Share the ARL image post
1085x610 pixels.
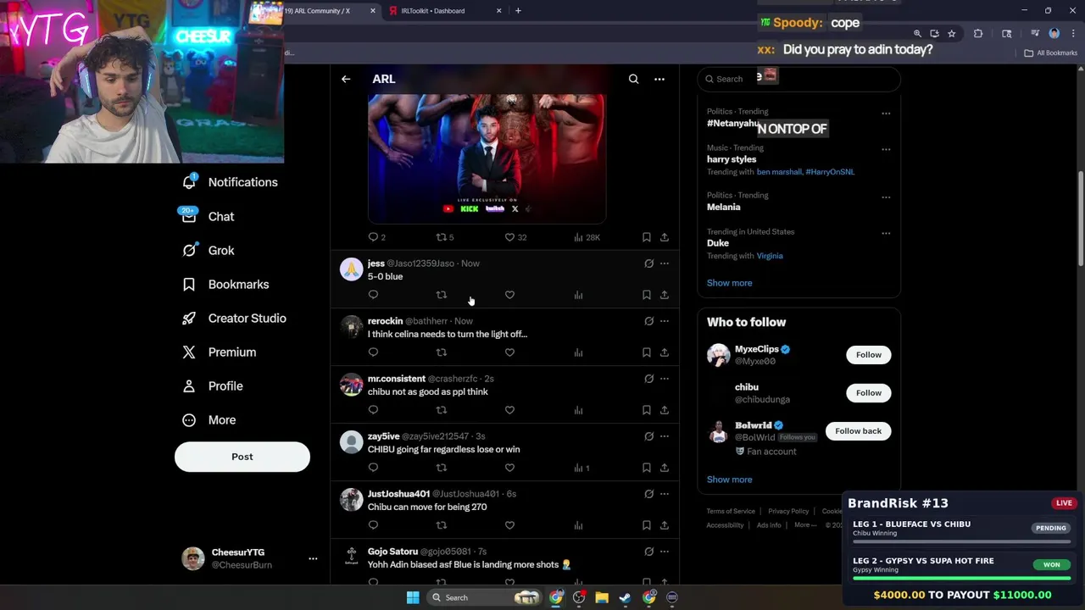(665, 237)
